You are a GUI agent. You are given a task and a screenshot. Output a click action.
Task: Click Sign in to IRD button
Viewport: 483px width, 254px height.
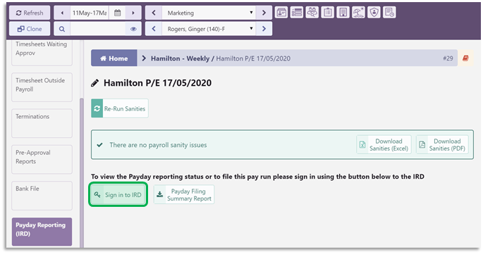(118, 194)
